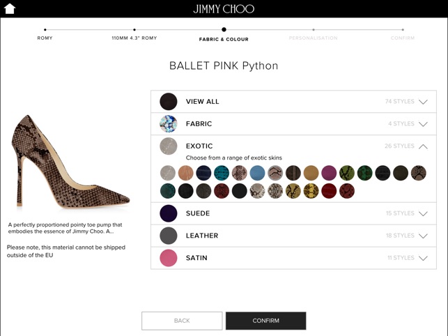Pick the light grey exotic swatch in first row
448x336 pixels.
pyautogui.click(x=168, y=173)
